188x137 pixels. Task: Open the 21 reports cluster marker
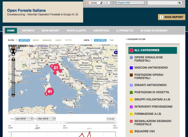(56, 68)
